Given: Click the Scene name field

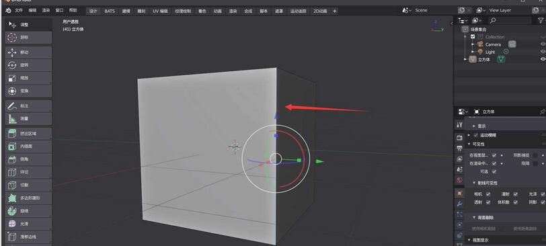Looking at the screenshot, I should [434, 11].
